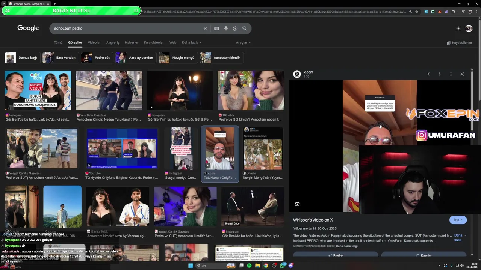Image resolution: width=481 pixels, height=270 pixels.
Task: Open Spotify from the taskbar
Action: [x=249, y=265]
